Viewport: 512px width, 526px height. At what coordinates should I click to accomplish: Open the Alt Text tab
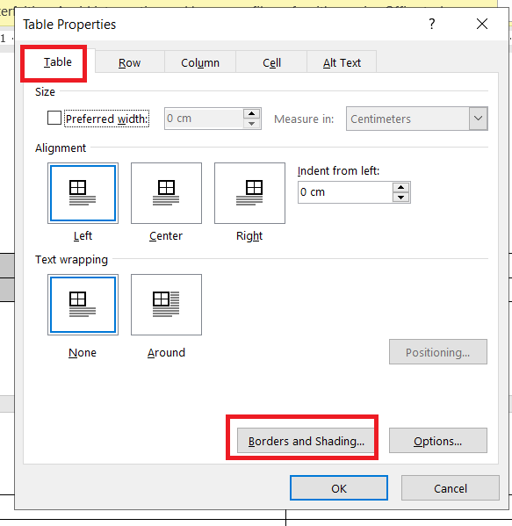(x=342, y=62)
